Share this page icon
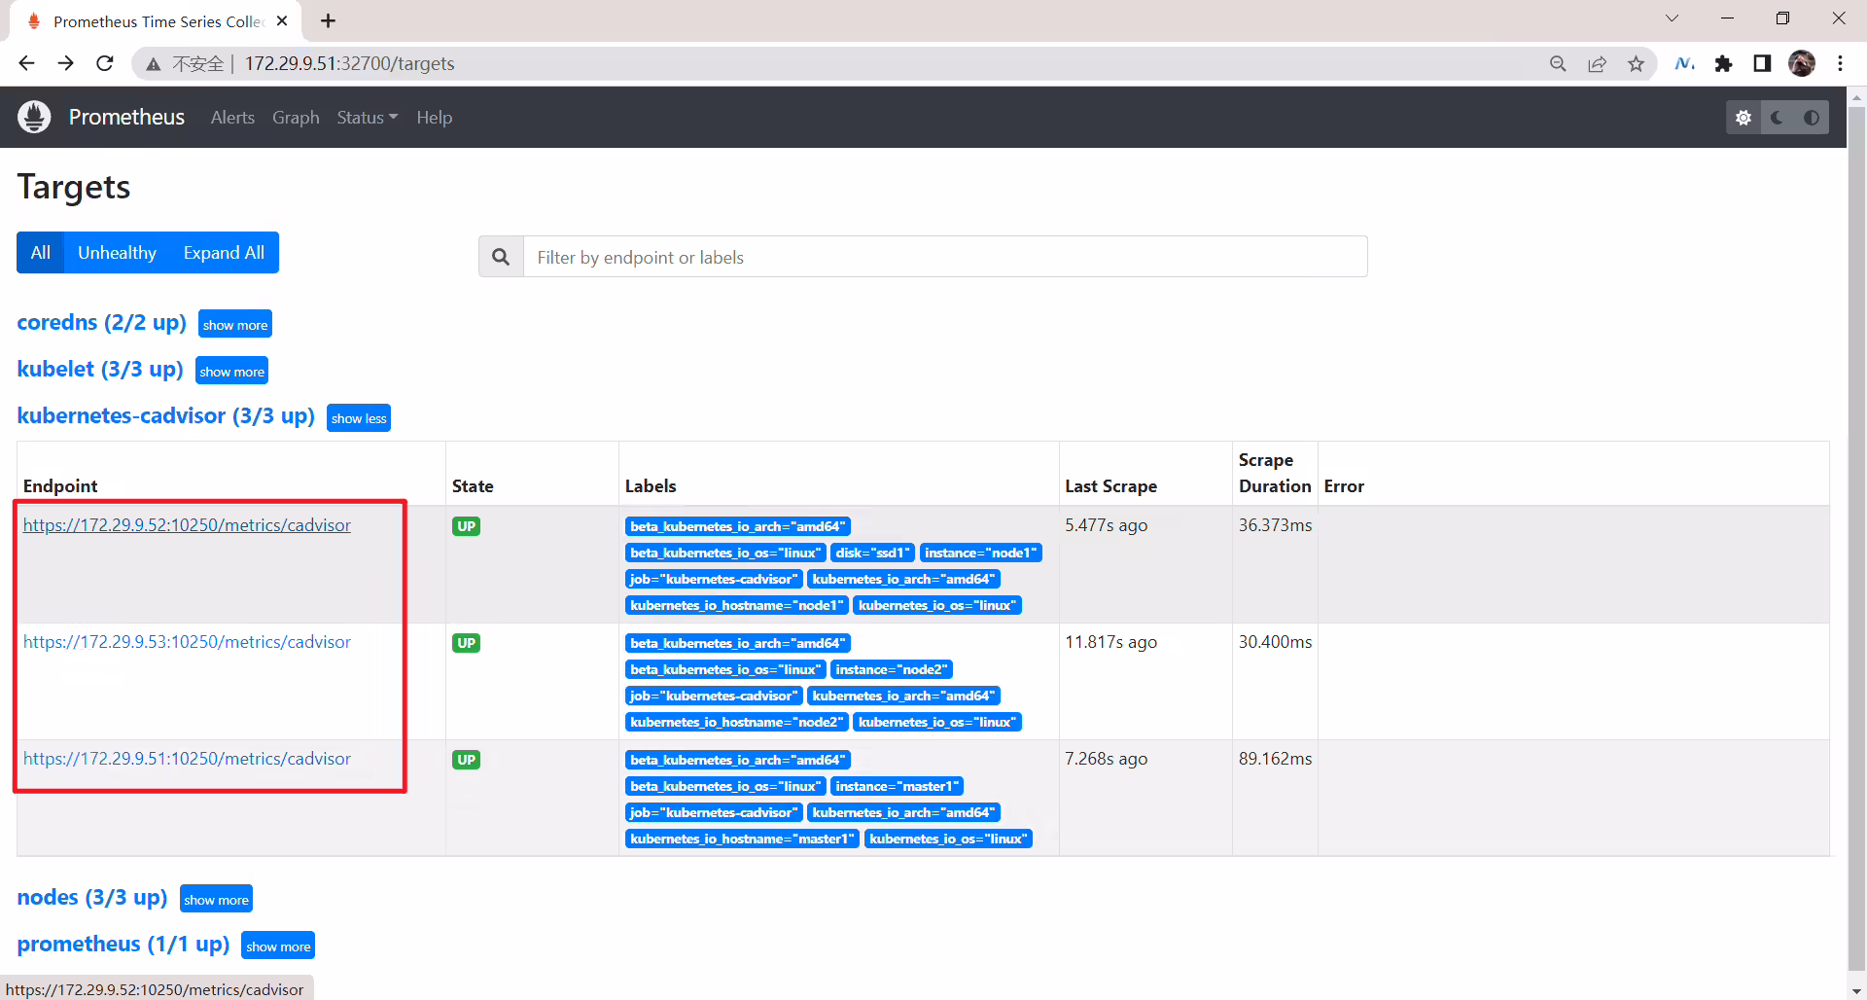 tap(1597, 63)
